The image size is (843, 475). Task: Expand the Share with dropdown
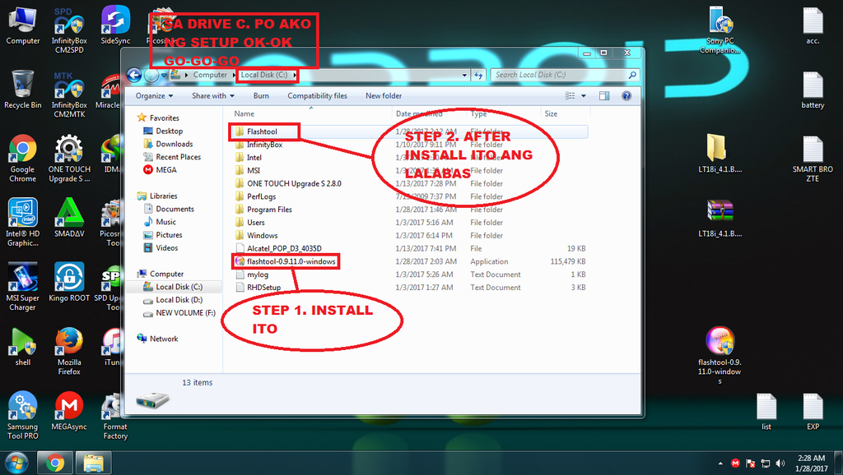click(x=212, y=95)
